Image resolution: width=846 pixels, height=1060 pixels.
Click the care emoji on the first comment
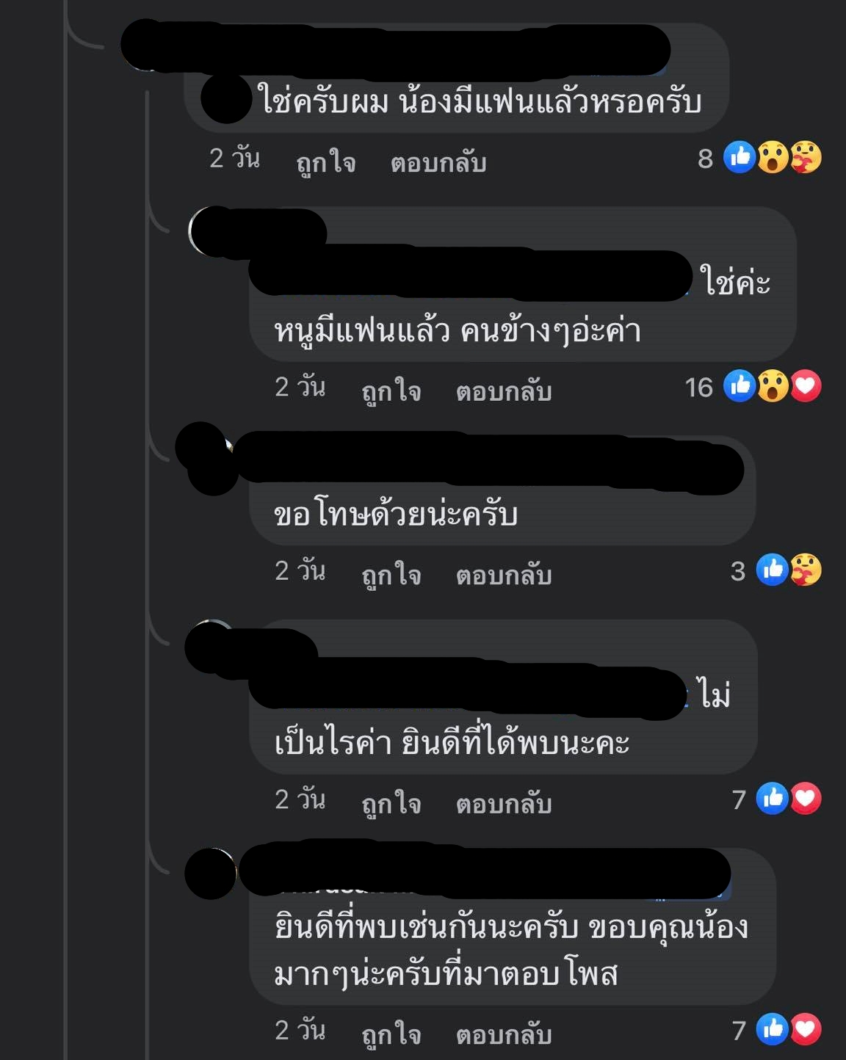click(806, 157)
